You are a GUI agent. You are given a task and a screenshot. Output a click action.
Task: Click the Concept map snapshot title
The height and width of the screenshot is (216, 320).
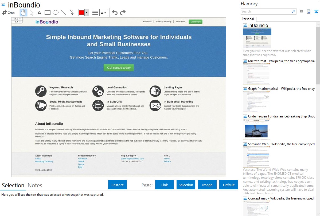click(281, 198)
